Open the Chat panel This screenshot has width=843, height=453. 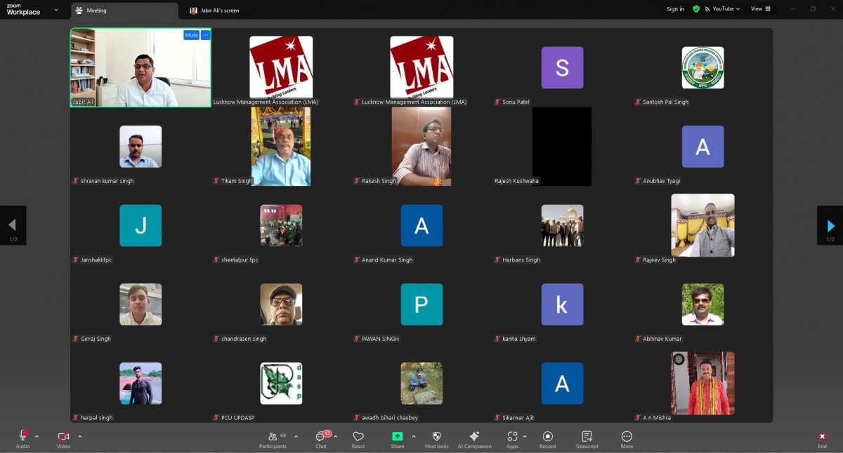321,439
